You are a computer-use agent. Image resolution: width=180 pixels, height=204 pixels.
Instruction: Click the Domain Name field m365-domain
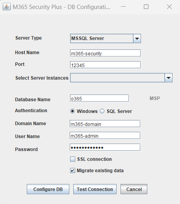point(105,124)
